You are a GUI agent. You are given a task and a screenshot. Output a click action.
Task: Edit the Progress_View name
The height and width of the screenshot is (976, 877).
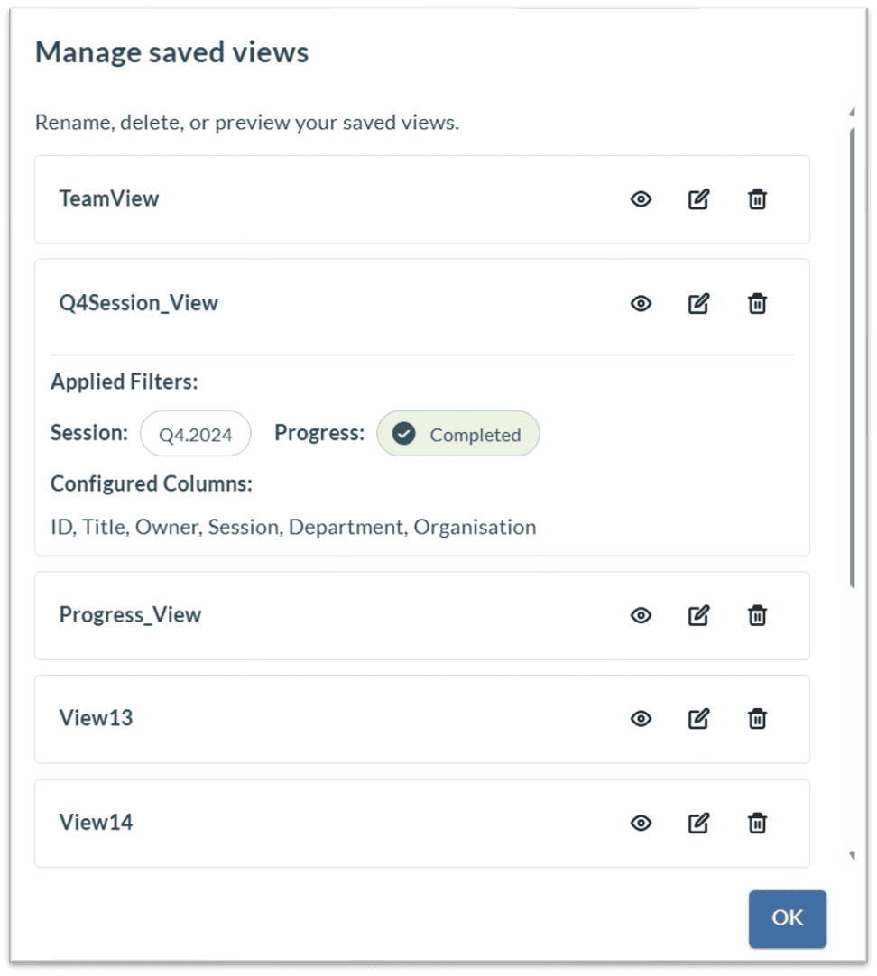click(698, 615)
